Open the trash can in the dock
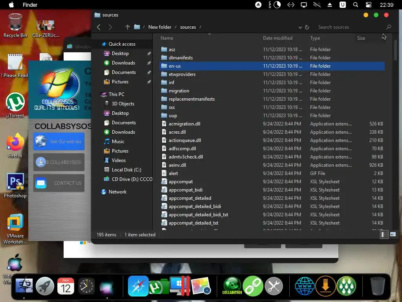Image resolution: width=402 pixels, height=302 pixels. (378, 286)
